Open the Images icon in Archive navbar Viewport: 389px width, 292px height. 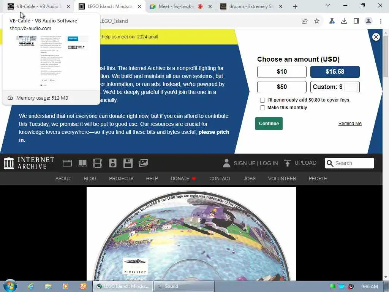point(143,163)
